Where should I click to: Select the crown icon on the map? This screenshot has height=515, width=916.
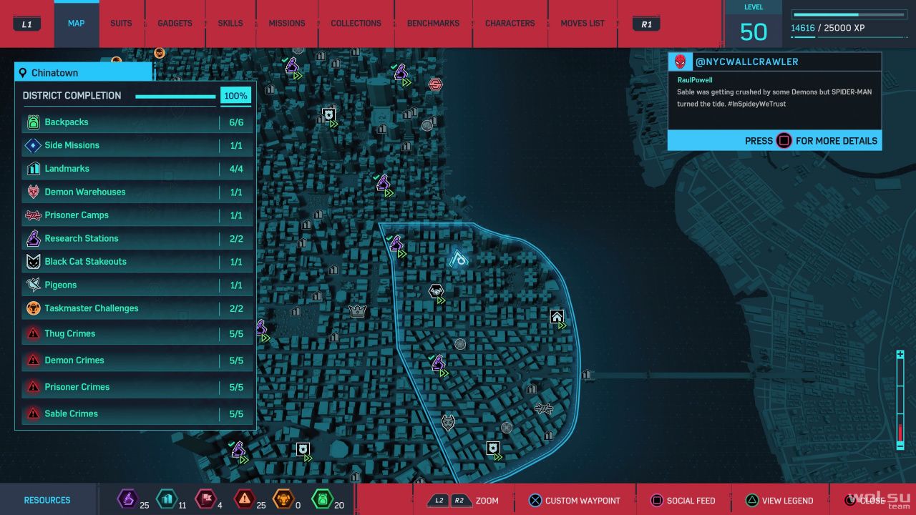pyautogui.click(x=357, y=311)
